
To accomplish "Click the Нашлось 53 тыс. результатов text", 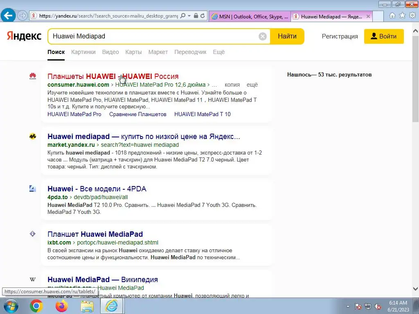I will coord(329,75).
